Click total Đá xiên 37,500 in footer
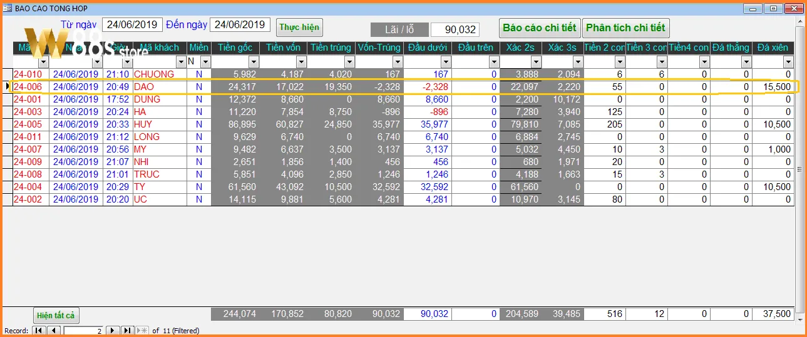Viewport: 807px width, 337px height. coord(777,314)
